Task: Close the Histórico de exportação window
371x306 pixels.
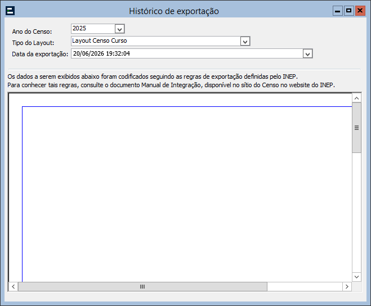Action: (360, 11)
